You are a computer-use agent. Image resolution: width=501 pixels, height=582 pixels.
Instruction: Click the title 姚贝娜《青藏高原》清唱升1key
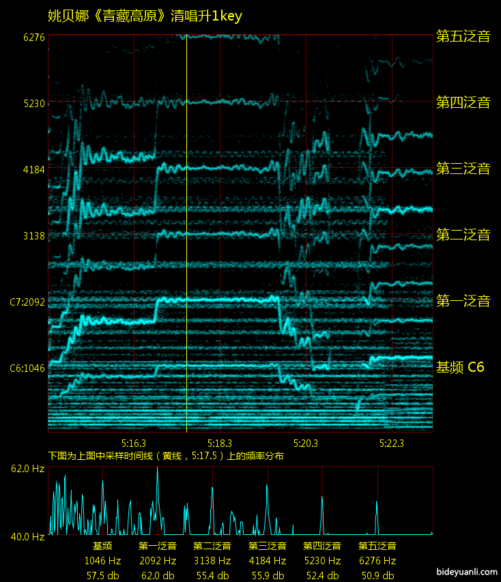tap(145, 16)
